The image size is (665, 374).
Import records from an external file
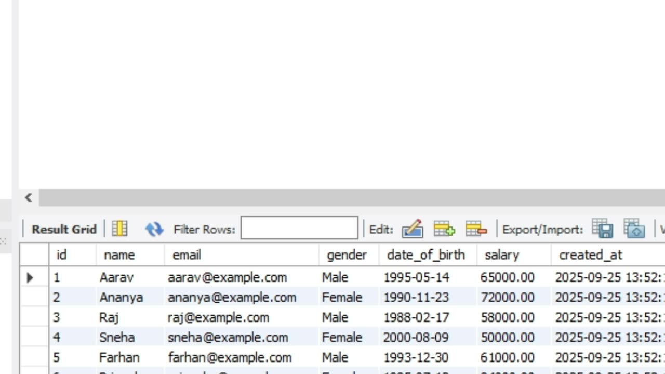click(x=634, y=229)
